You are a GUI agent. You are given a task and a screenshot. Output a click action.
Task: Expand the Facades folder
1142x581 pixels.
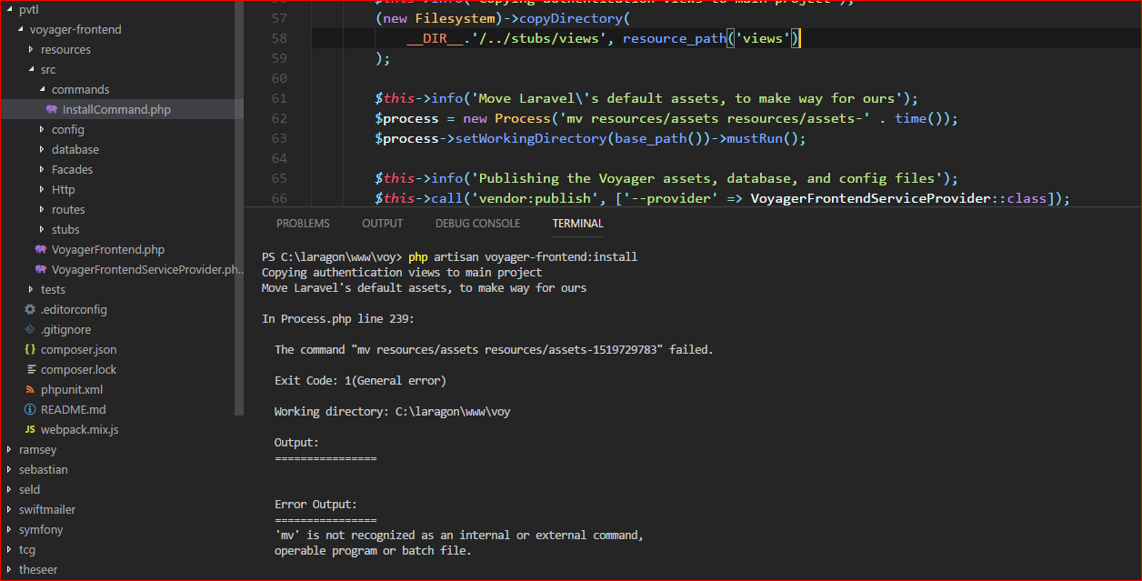point(43,169)
